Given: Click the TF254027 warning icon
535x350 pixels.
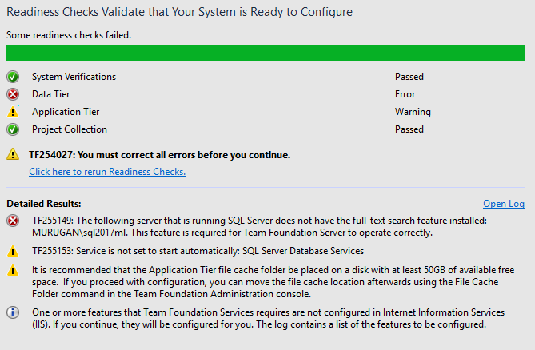Looking at the screenshot, I should coord(12,154).
